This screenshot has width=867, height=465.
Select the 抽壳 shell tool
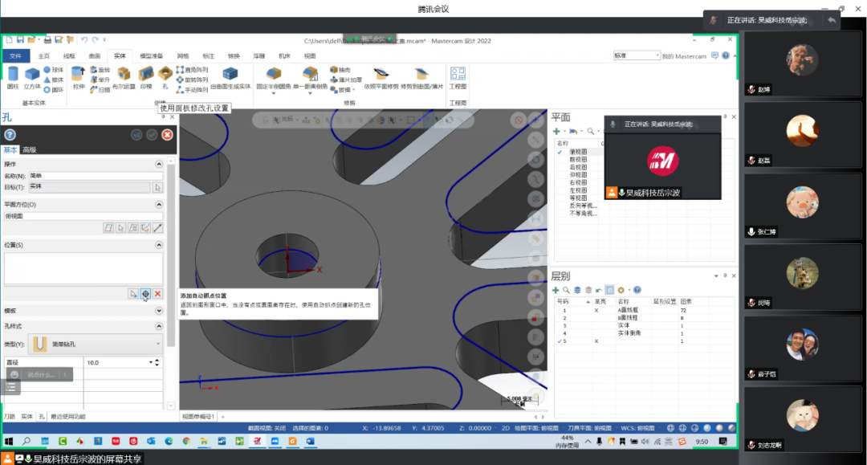(340, 70)
